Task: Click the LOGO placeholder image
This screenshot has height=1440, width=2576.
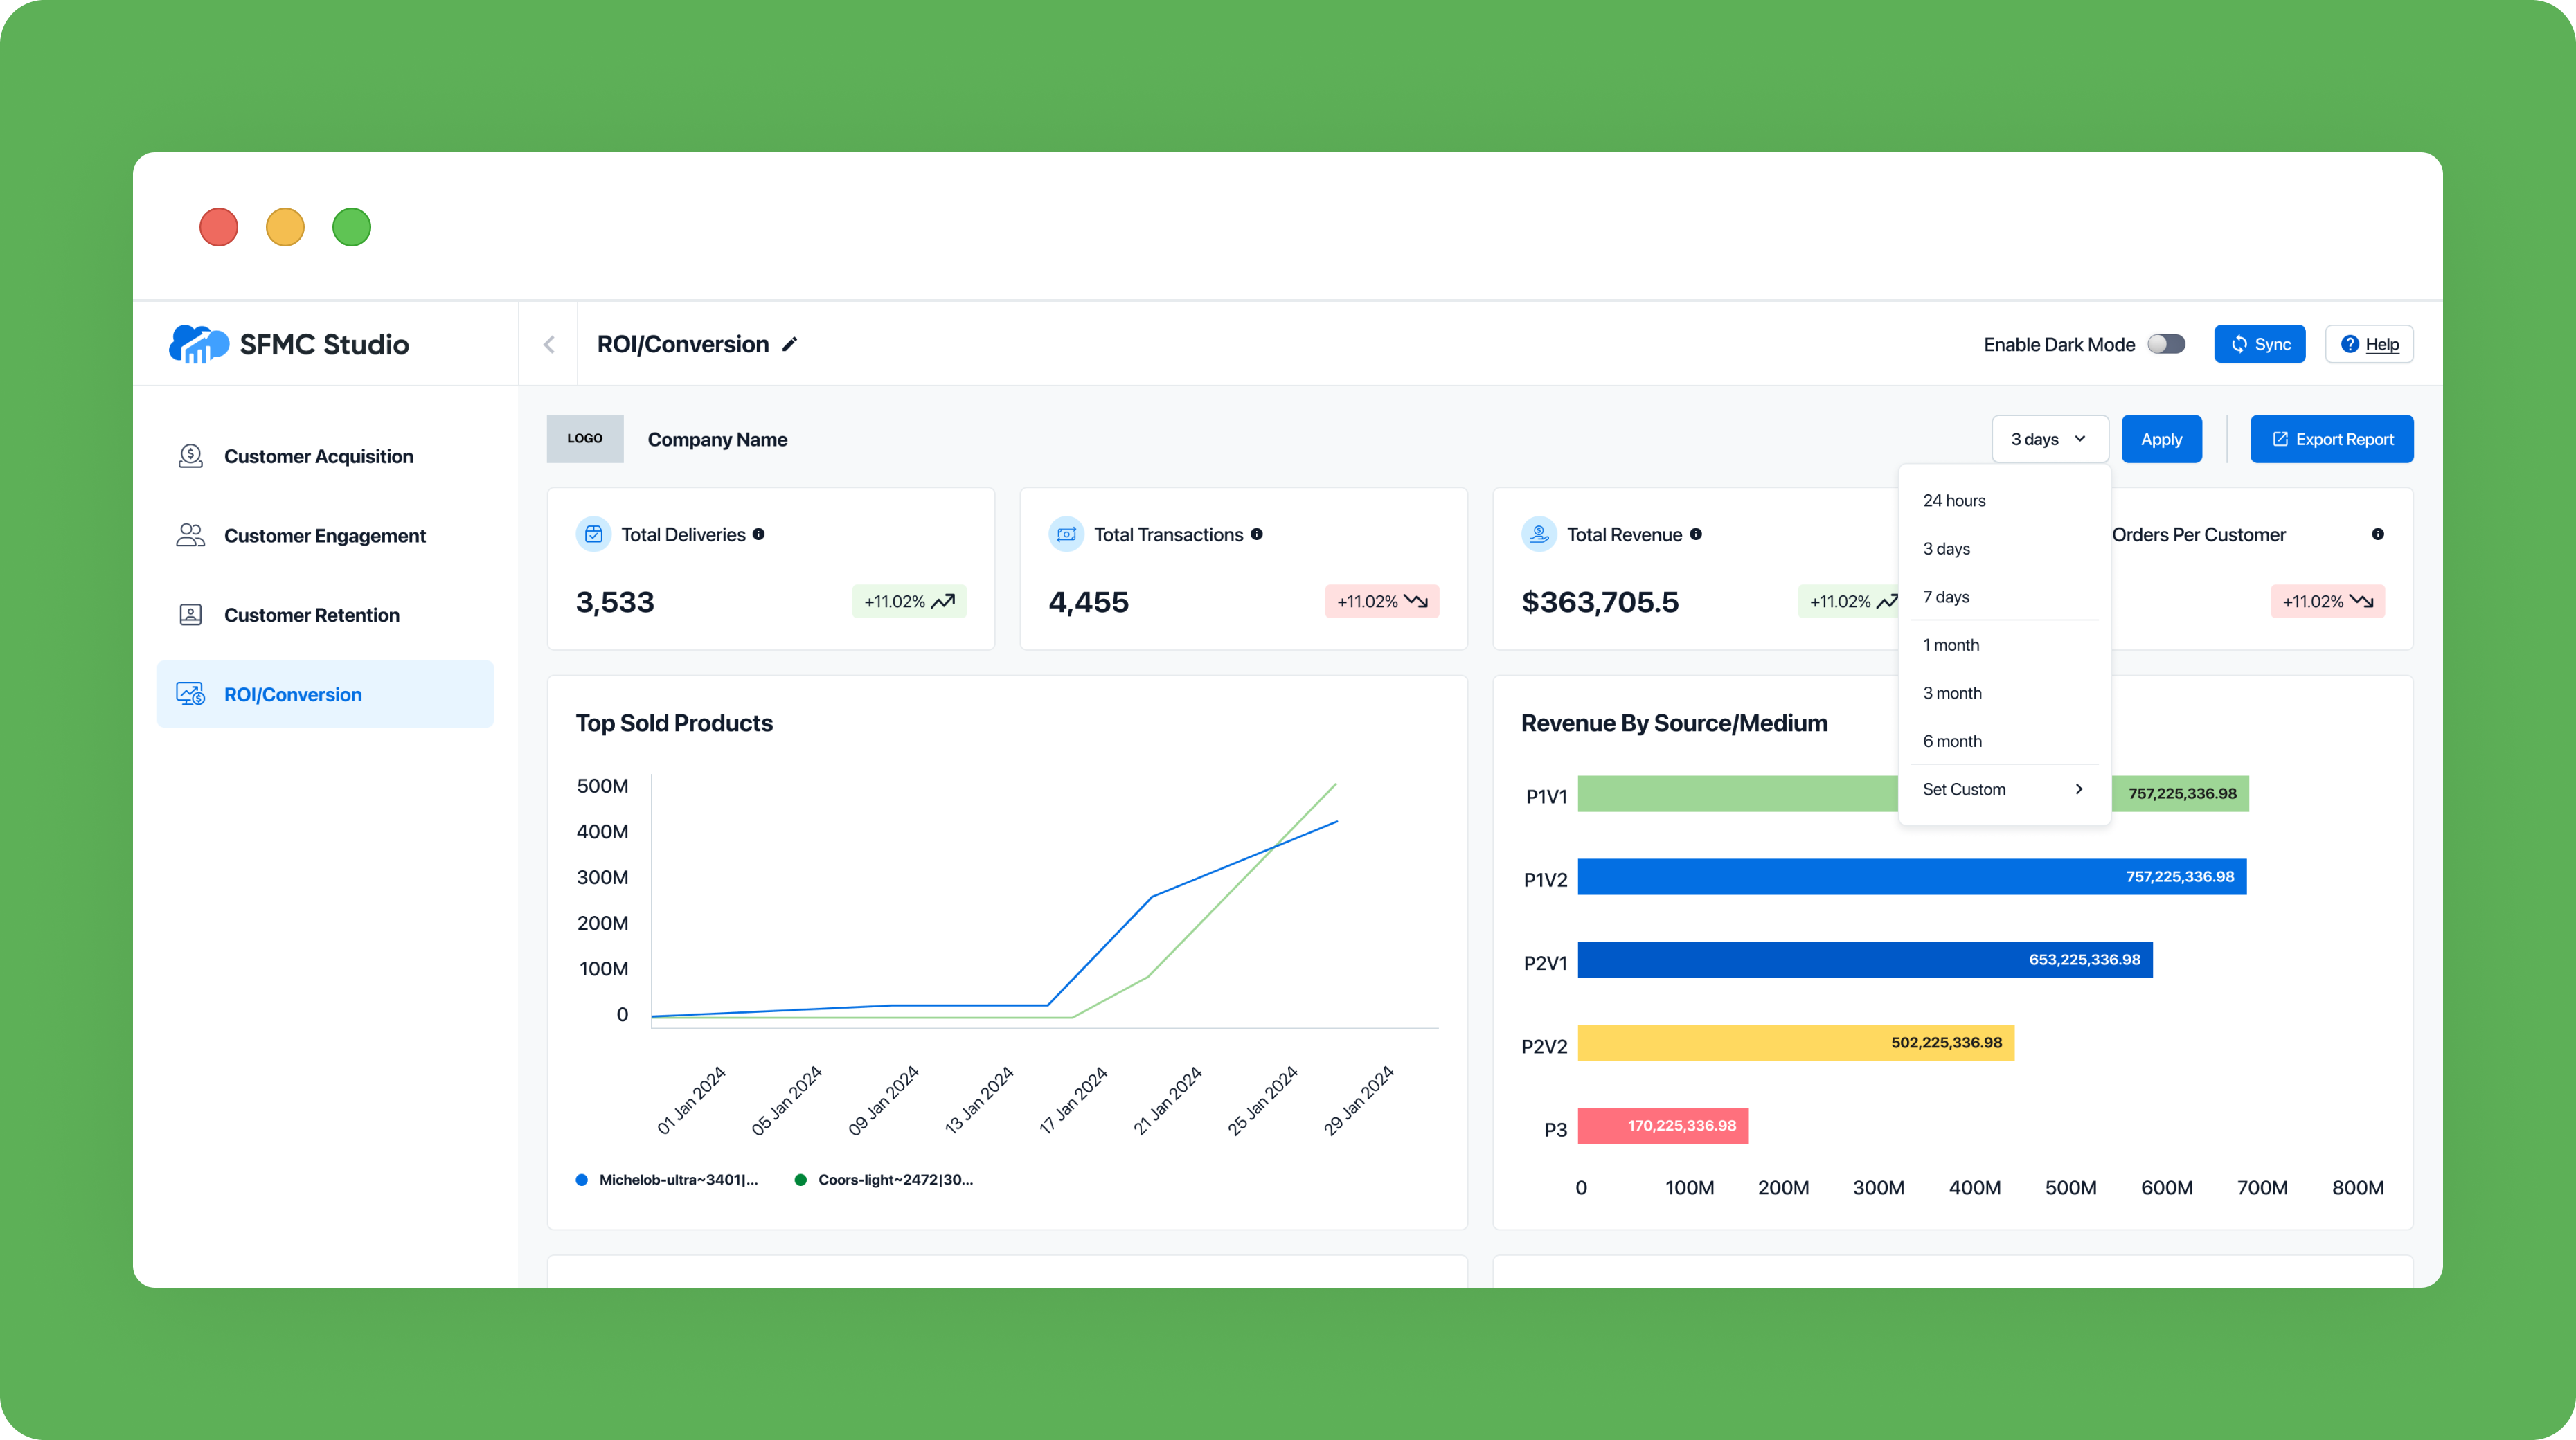Action: point(585,439)
